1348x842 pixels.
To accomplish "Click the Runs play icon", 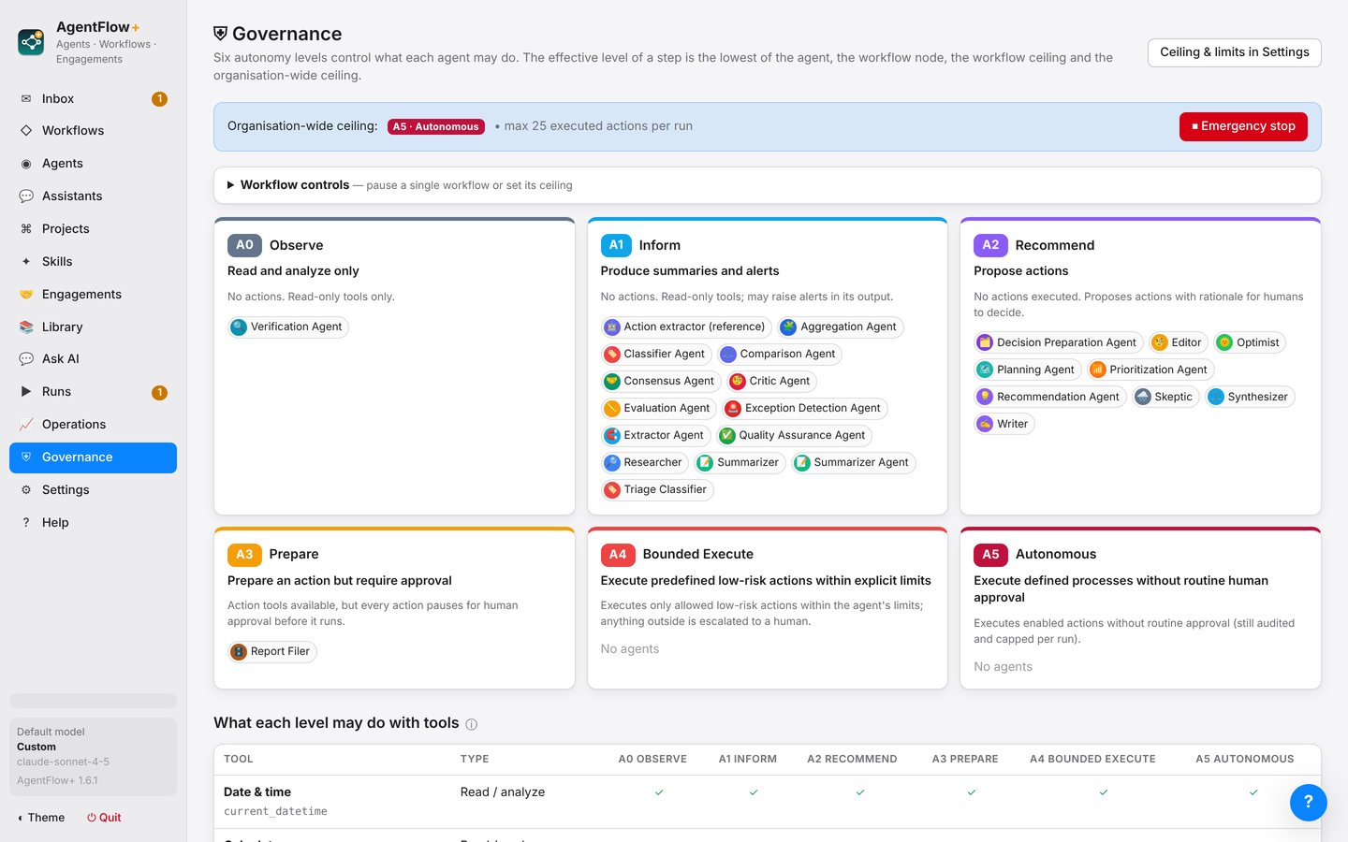I will coord(26,392).
